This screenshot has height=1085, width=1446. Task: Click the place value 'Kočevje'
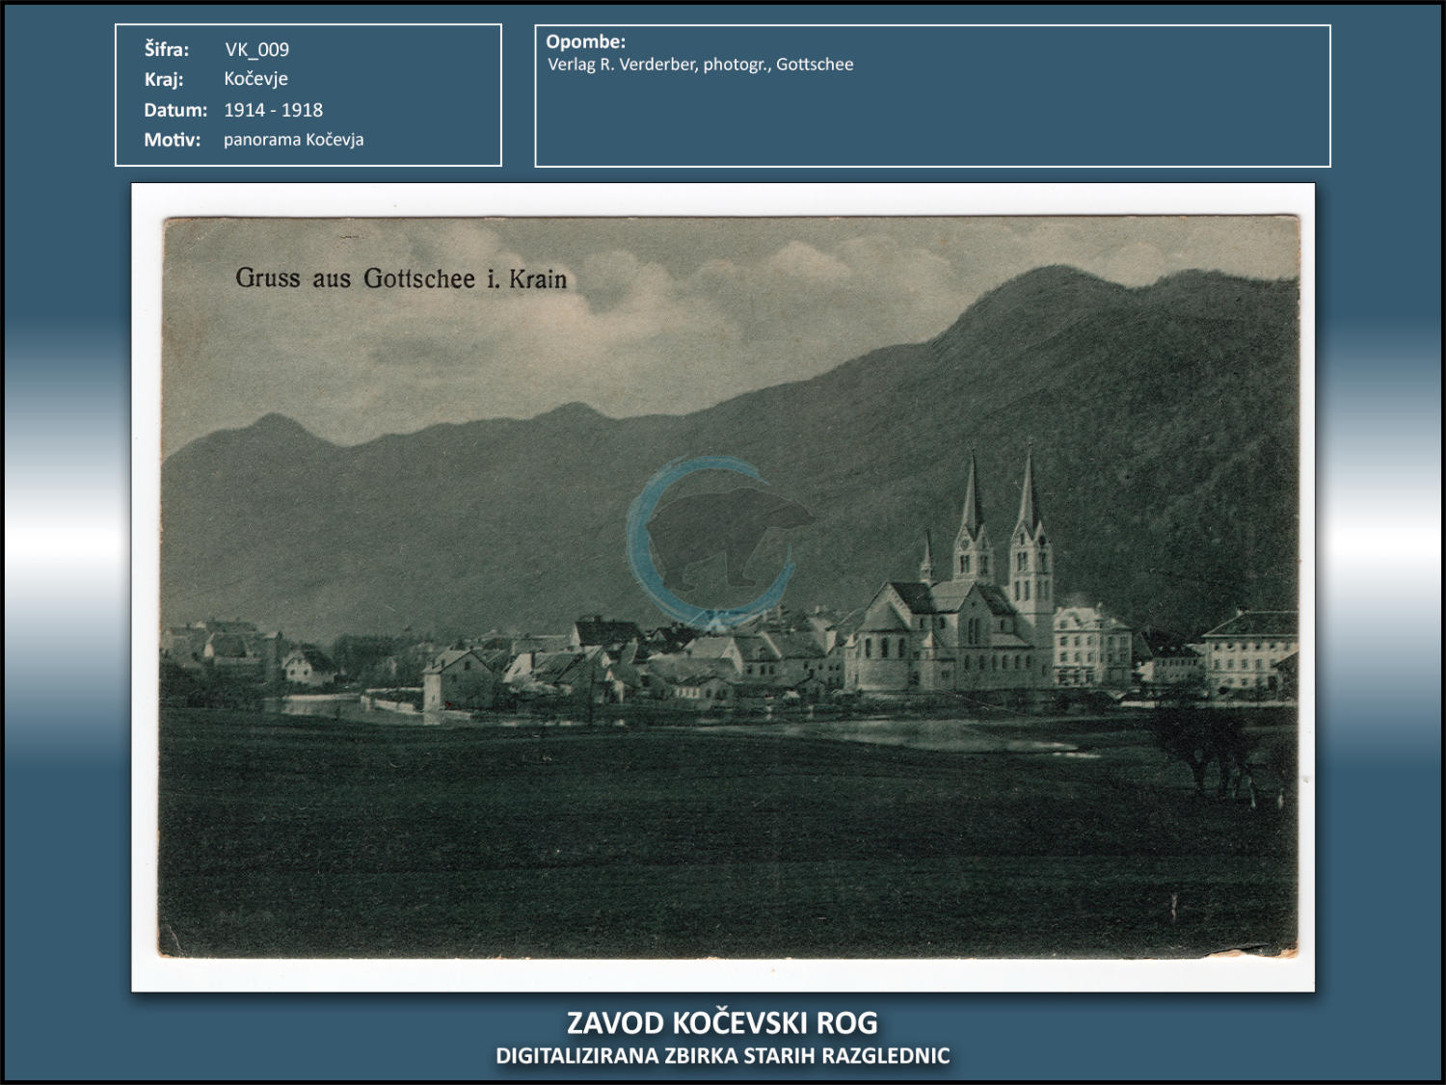pos(255,79)
